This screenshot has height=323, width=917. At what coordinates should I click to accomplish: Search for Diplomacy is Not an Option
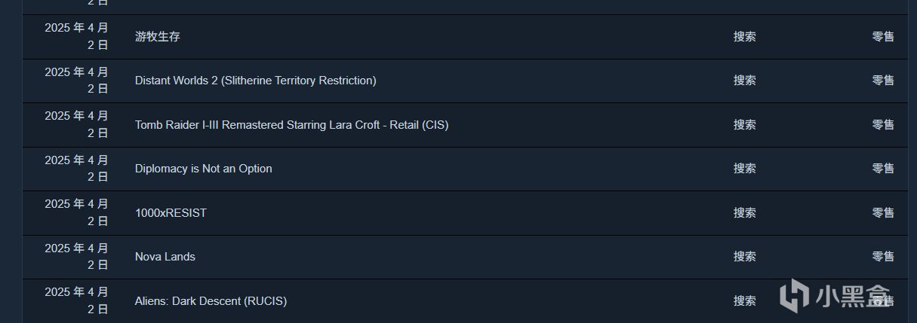pyautogui.click(x=744, y=169)
